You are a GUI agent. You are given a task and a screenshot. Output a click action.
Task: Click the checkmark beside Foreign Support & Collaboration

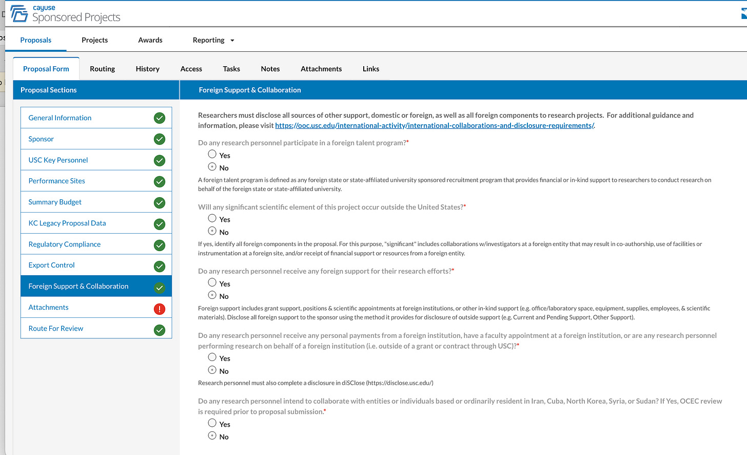(160, 288)
